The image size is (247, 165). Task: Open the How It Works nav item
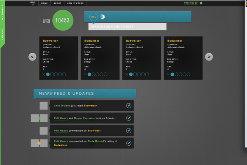point(75,3)
